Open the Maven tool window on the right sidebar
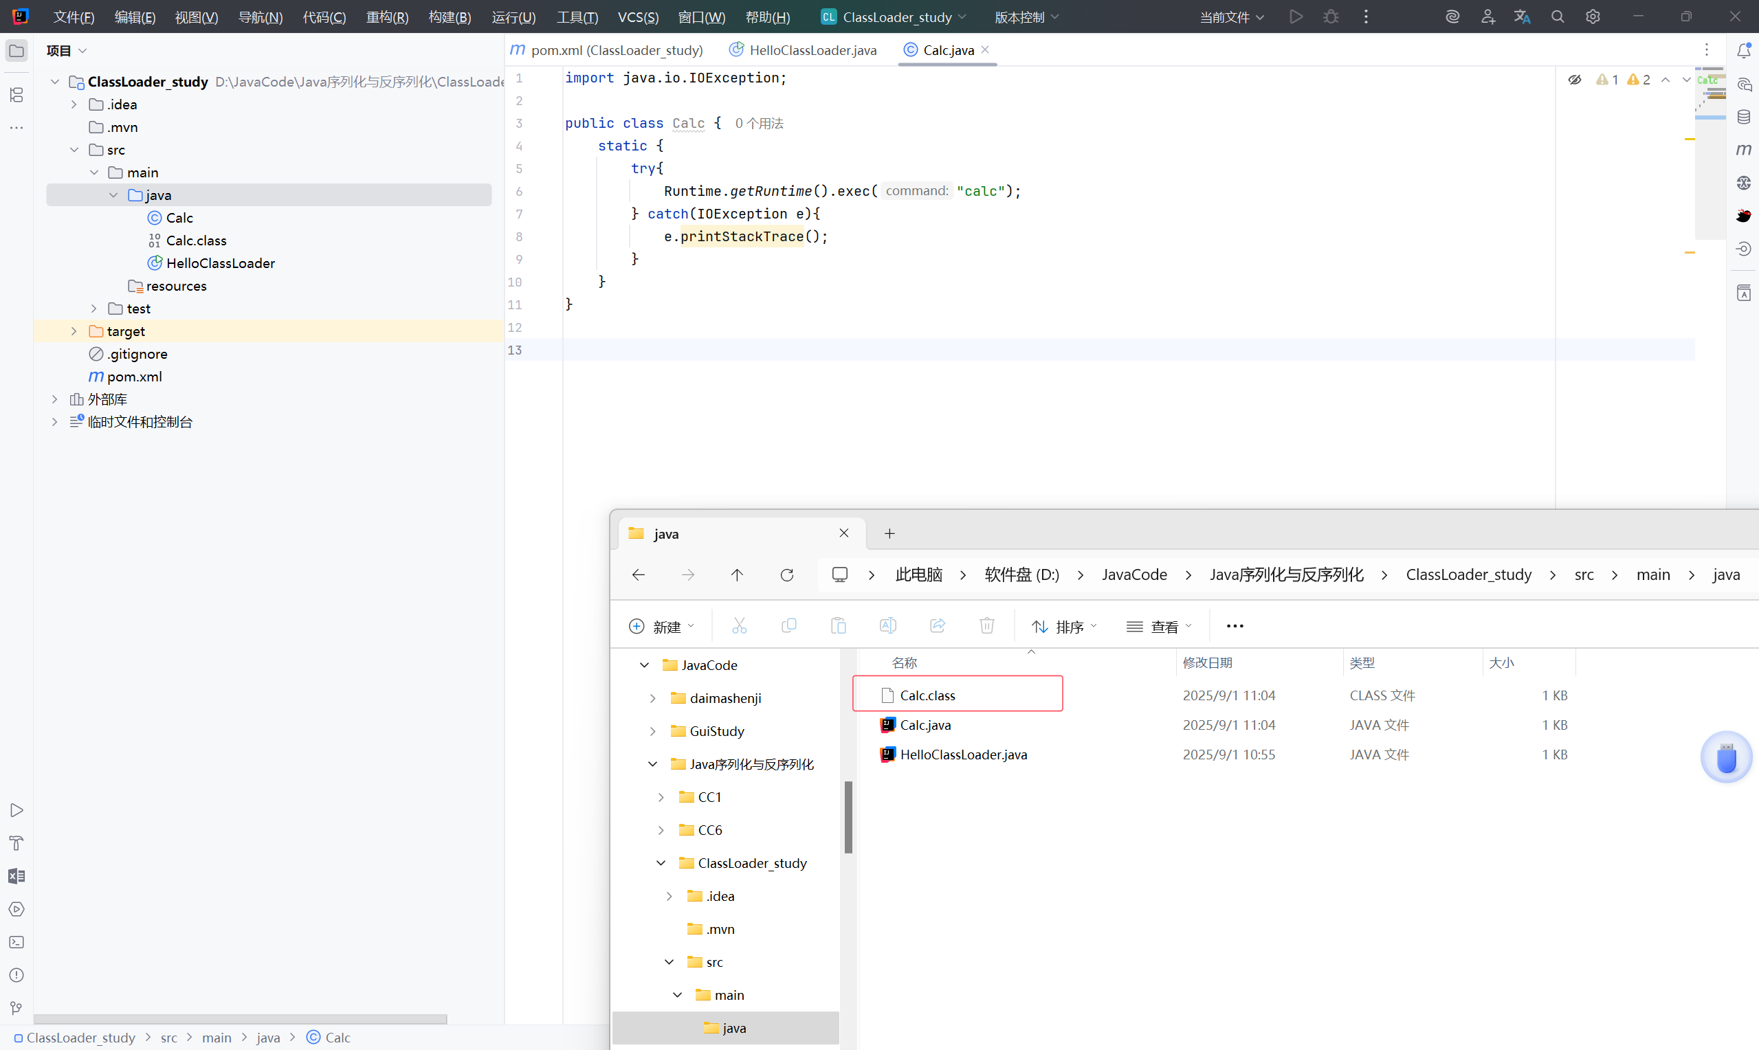 tap(1743, 149)
